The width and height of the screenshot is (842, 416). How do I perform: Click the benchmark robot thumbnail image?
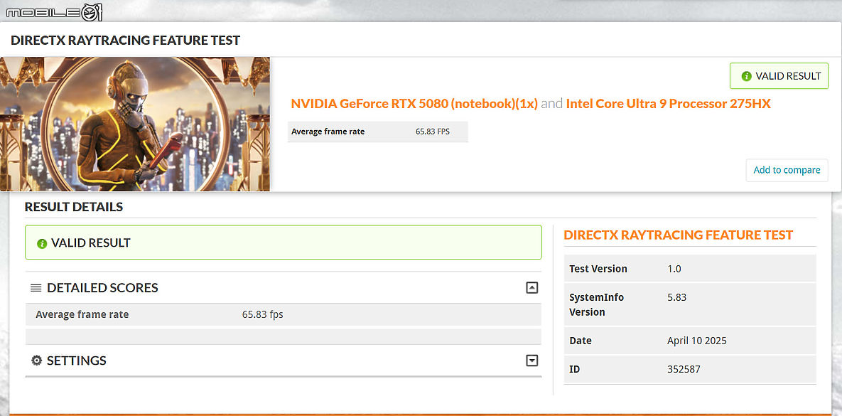pyautogui.click(x=135, y=124)
